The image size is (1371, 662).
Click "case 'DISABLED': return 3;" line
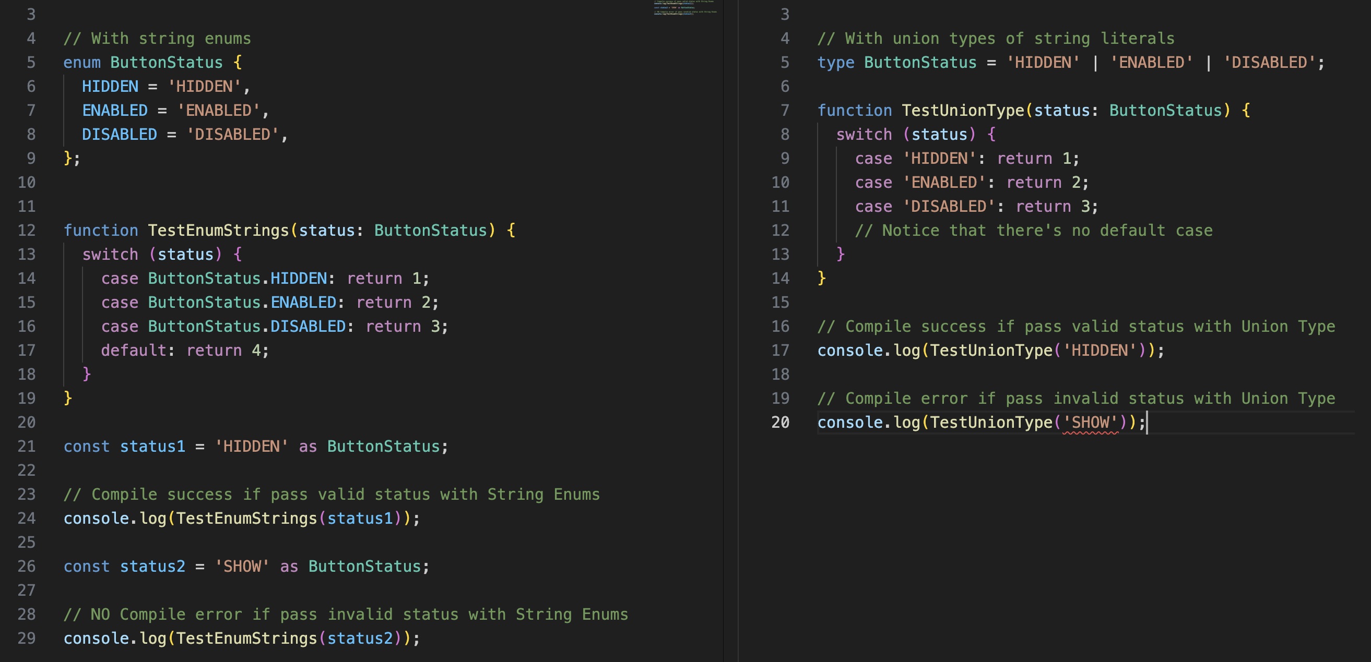(x=977, y=206)
